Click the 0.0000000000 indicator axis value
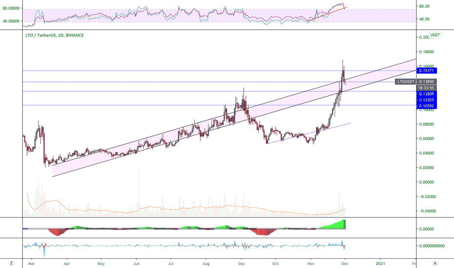Viewport: 454px width, 268px height. point(432,246)
